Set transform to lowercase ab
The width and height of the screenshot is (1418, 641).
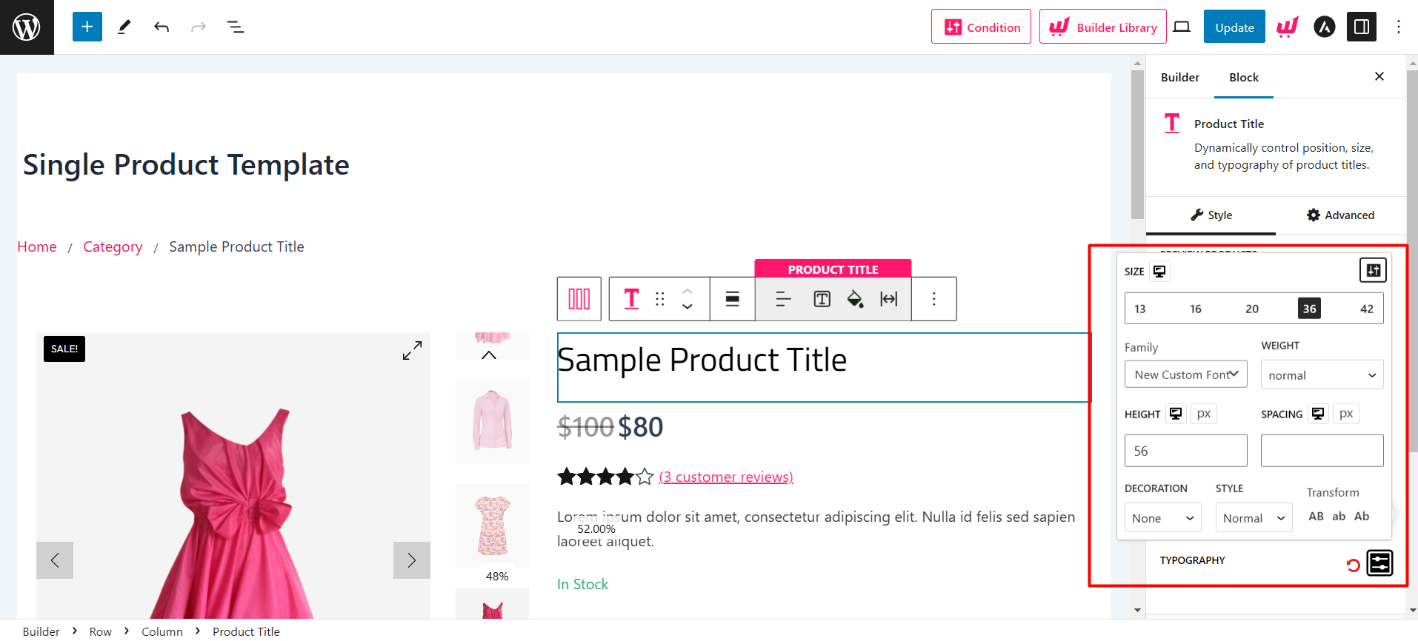(x=1339, y=516)
